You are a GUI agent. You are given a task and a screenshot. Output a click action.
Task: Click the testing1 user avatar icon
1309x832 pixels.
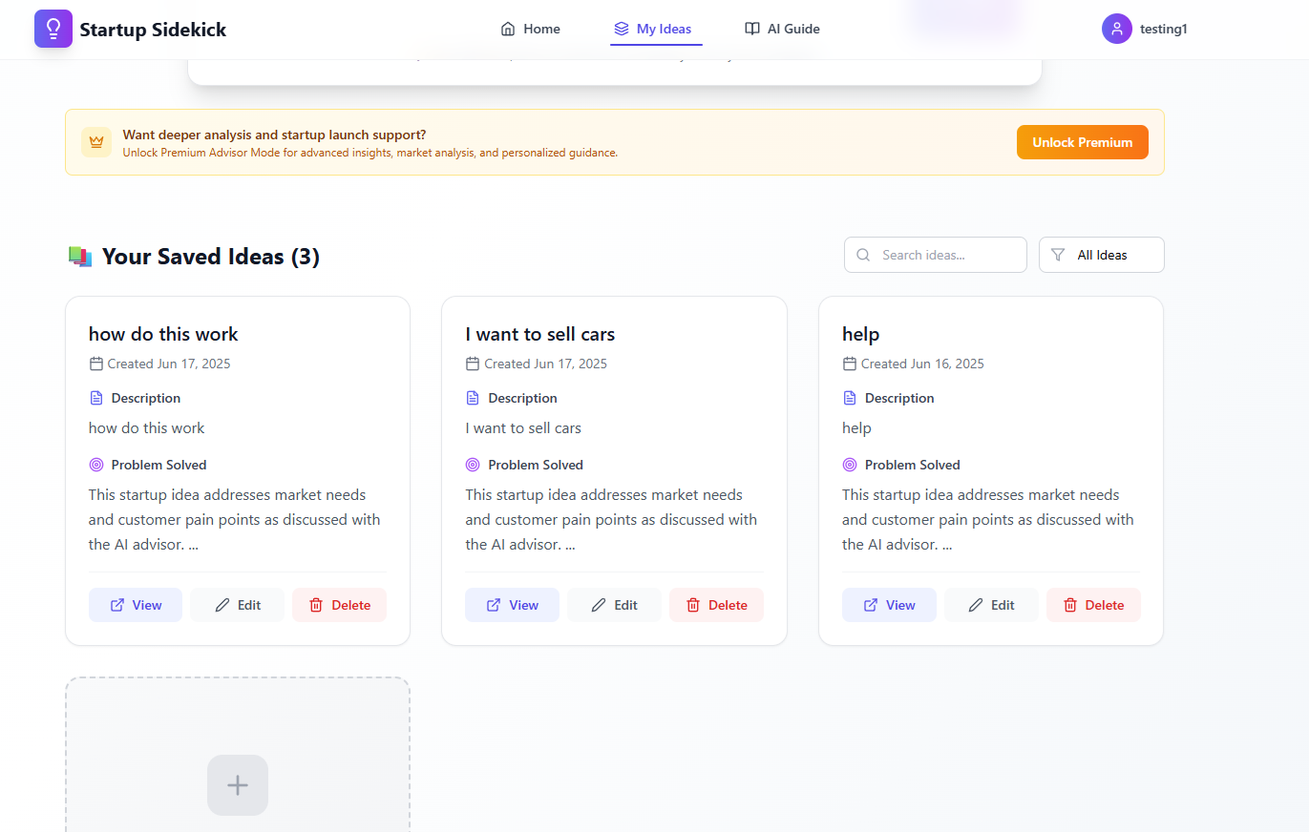point(1117,29)
